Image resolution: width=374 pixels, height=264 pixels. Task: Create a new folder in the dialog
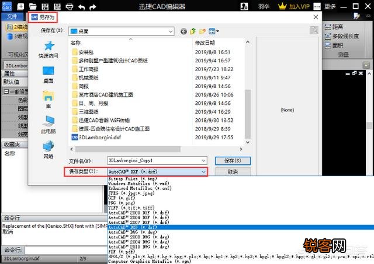point(203,31)
